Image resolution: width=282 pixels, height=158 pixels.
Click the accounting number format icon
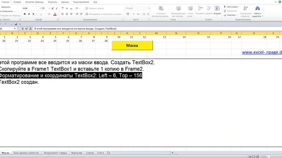click(x=128, y=14)
